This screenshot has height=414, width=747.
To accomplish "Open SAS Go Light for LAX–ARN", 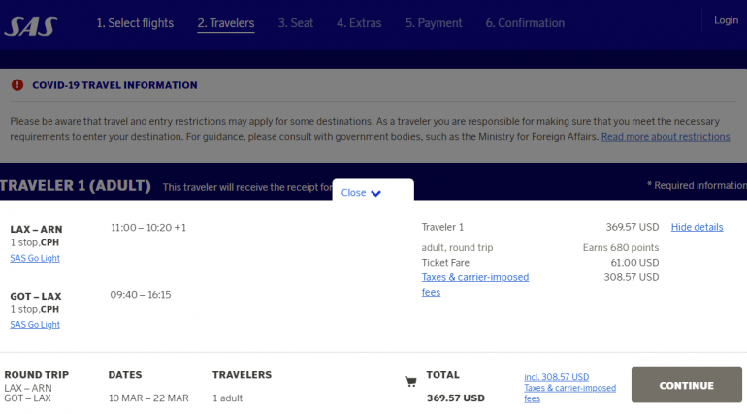I will [35, 258].
